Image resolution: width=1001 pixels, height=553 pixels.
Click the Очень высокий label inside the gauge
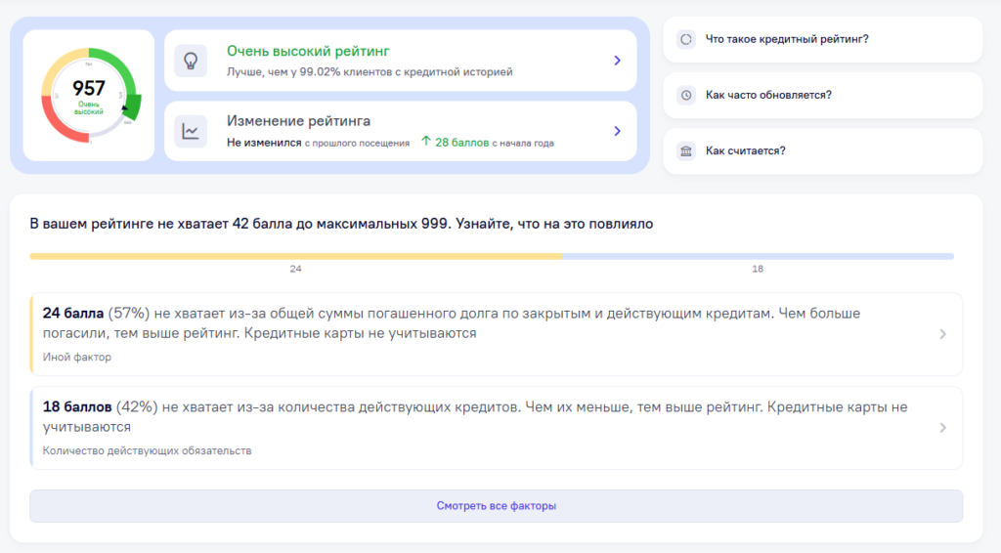point(89,107)
